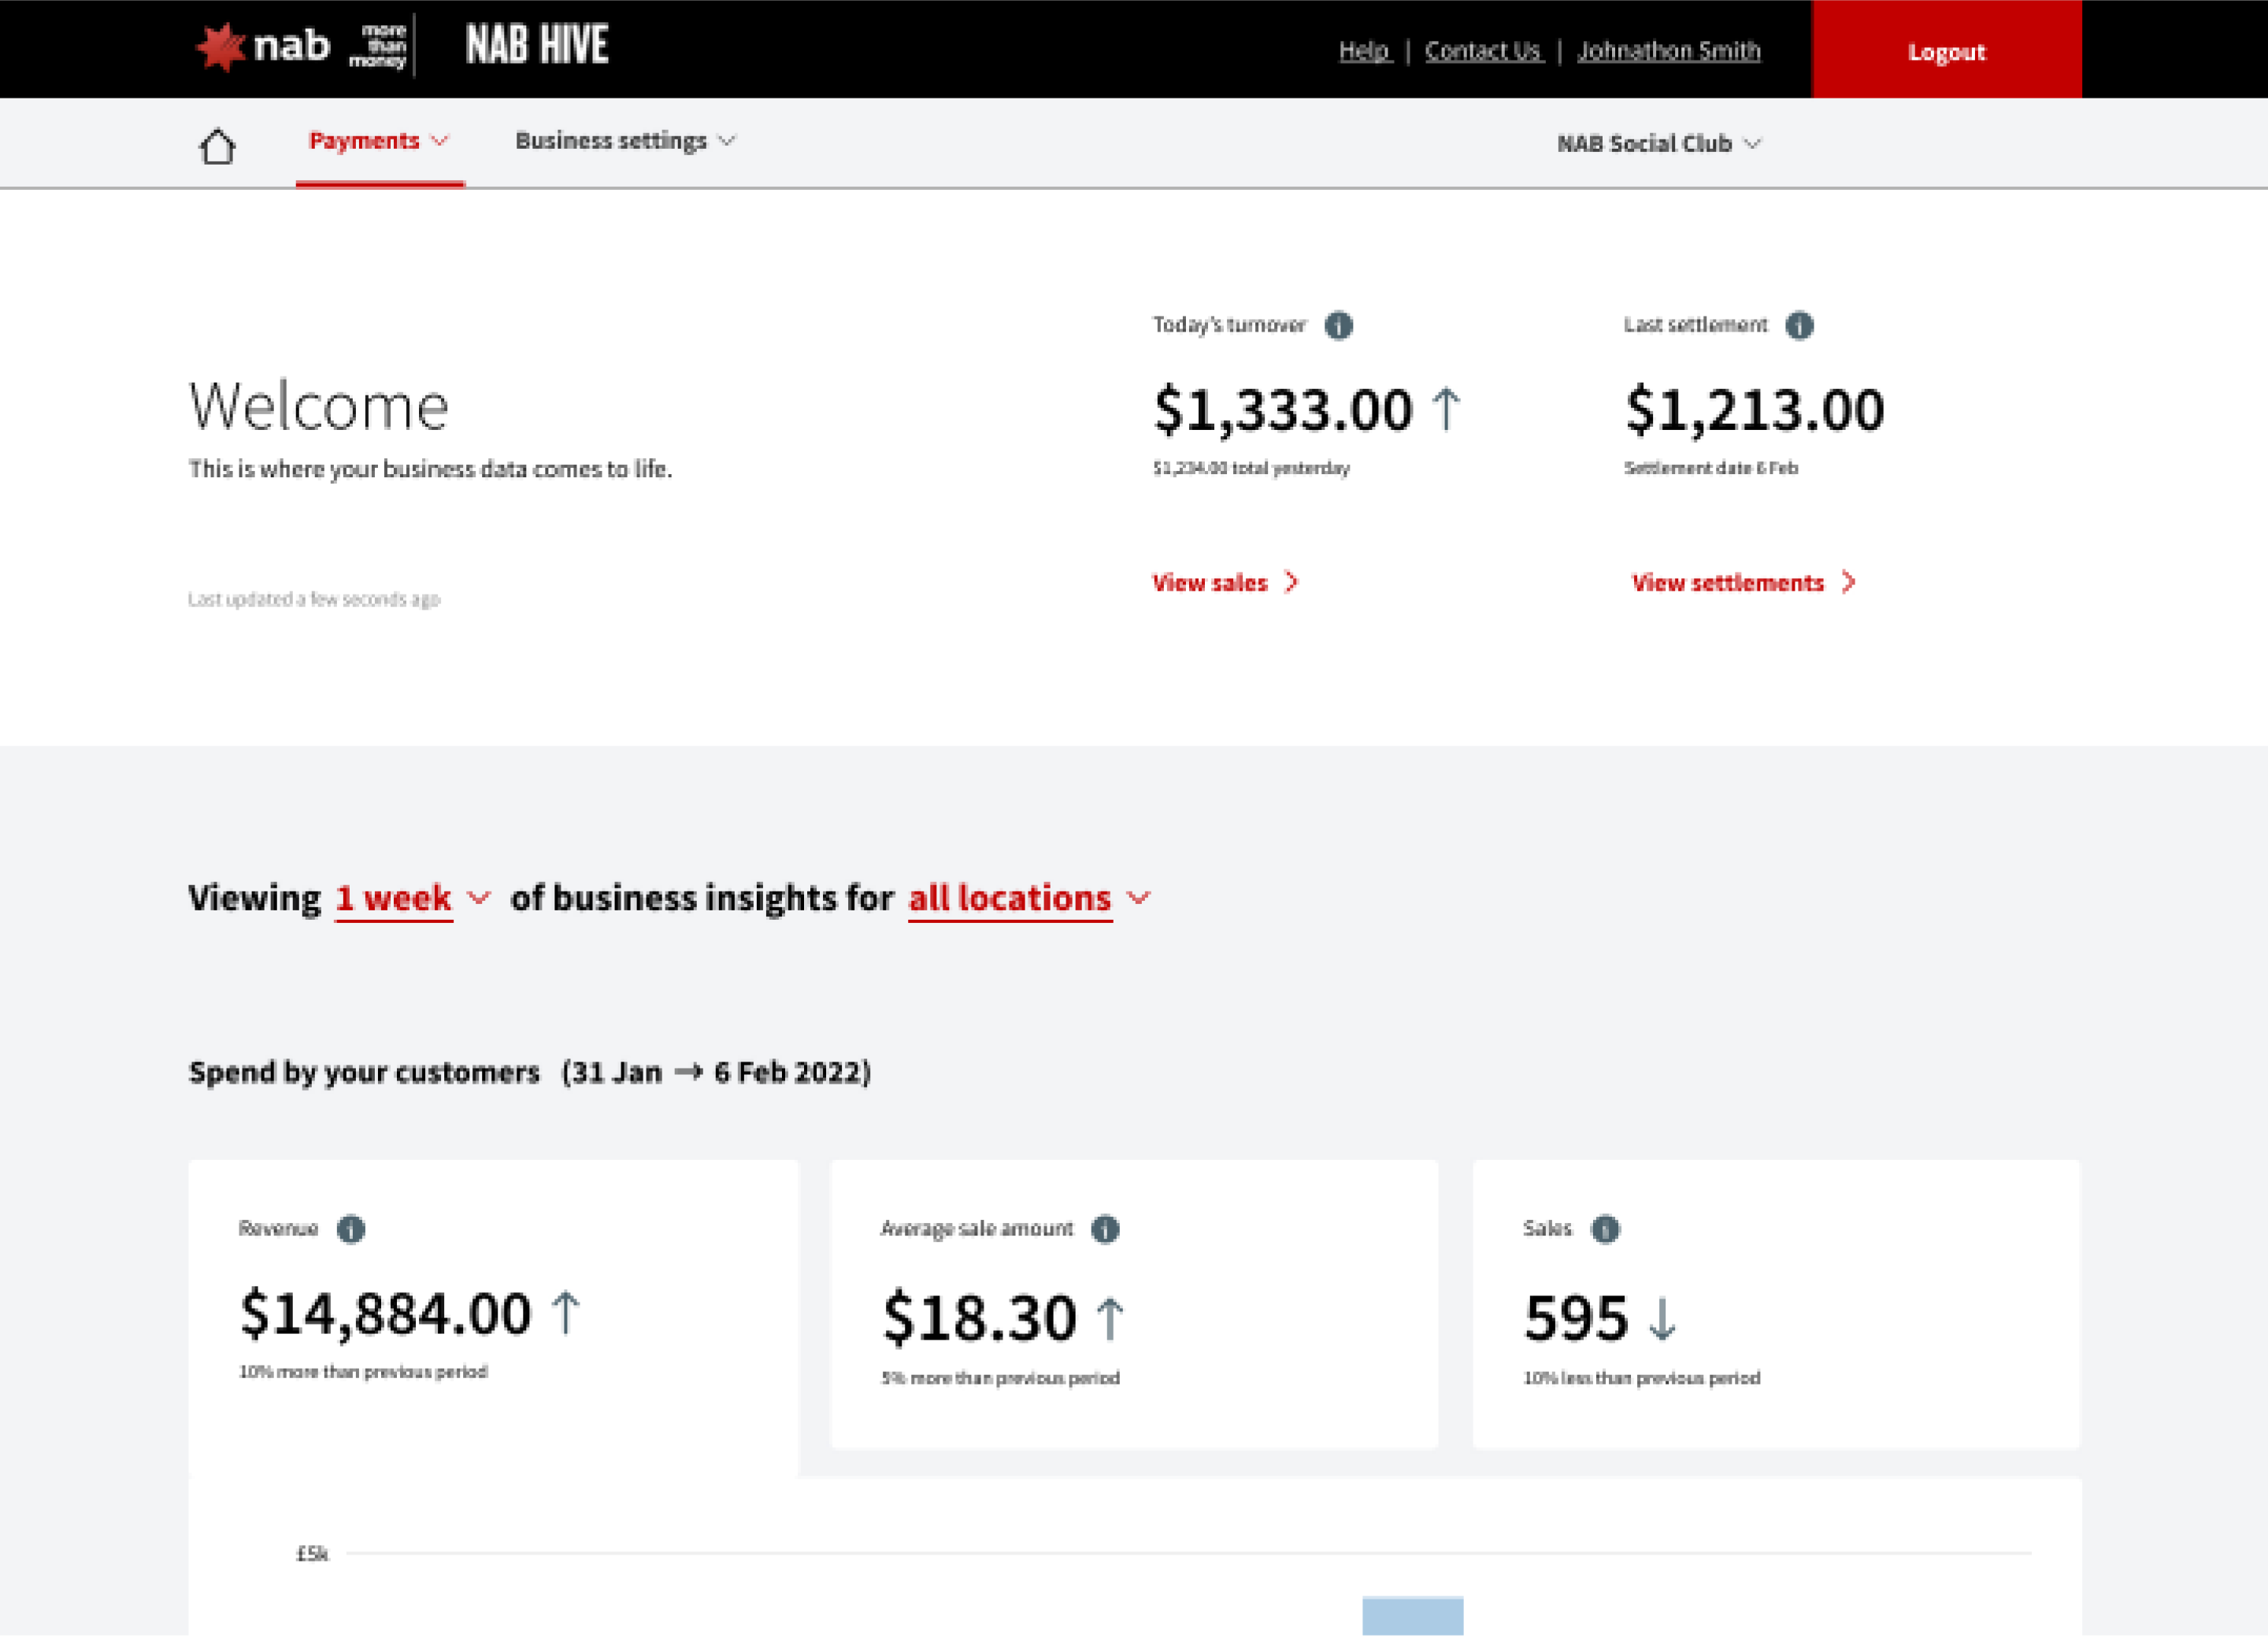Click the £5k axis label
2268x1638 pixels.
(312, 1553)
